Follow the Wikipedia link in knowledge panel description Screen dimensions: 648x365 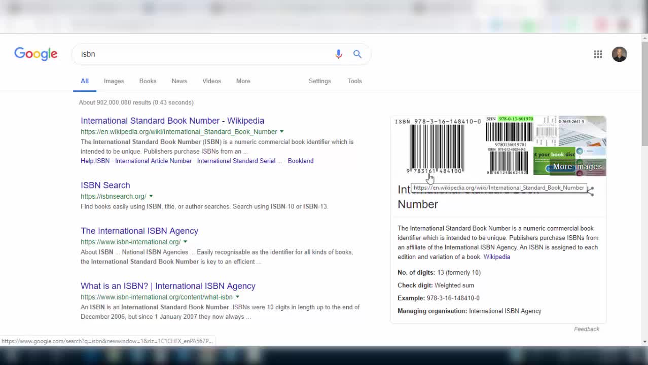pos(496,257)
